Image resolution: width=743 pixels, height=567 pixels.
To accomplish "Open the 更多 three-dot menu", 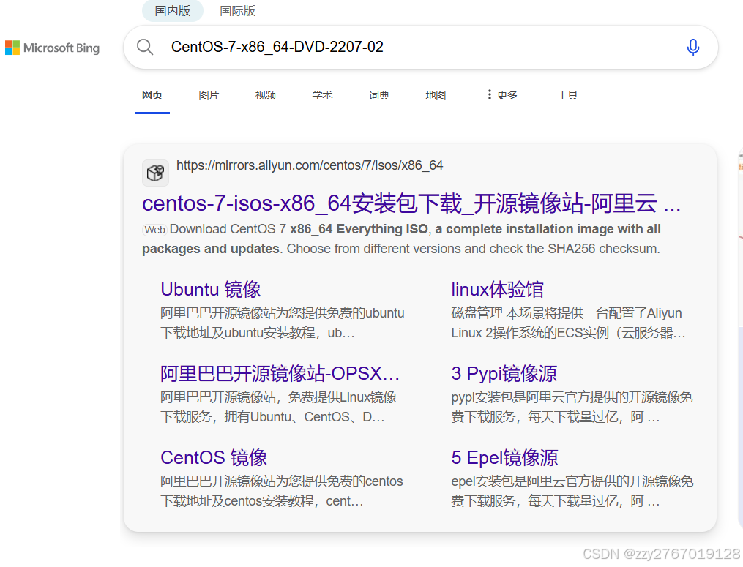I will click(502, 95).
